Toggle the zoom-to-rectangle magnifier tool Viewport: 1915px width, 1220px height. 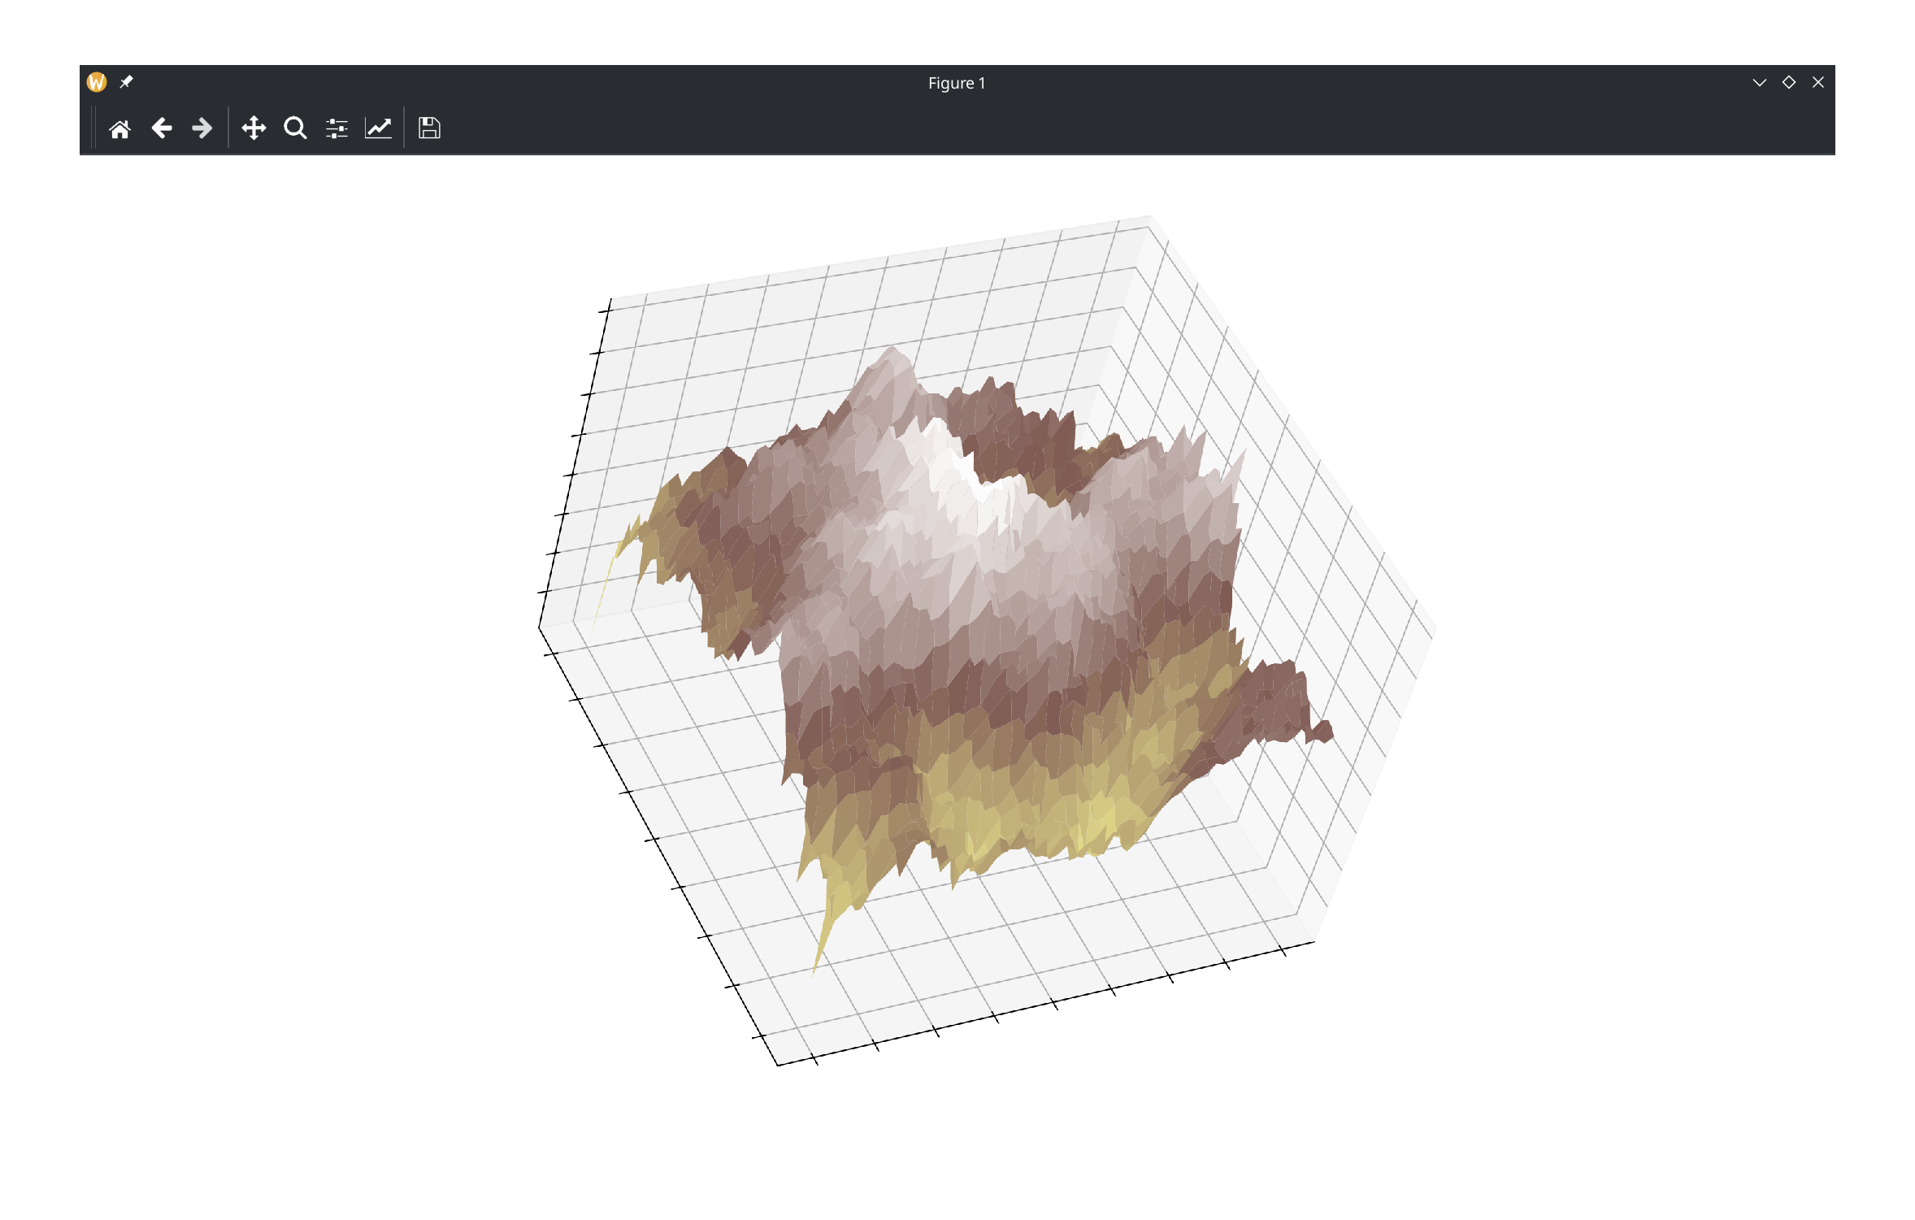click(x=295, y=128)
